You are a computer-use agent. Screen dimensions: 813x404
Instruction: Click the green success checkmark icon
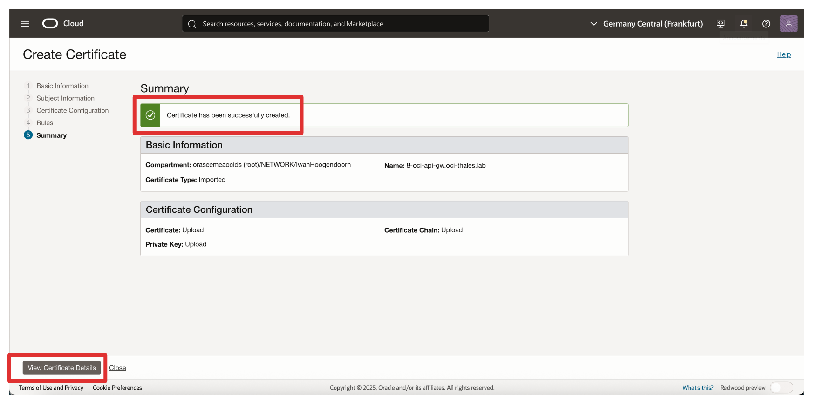pos(150,115)
